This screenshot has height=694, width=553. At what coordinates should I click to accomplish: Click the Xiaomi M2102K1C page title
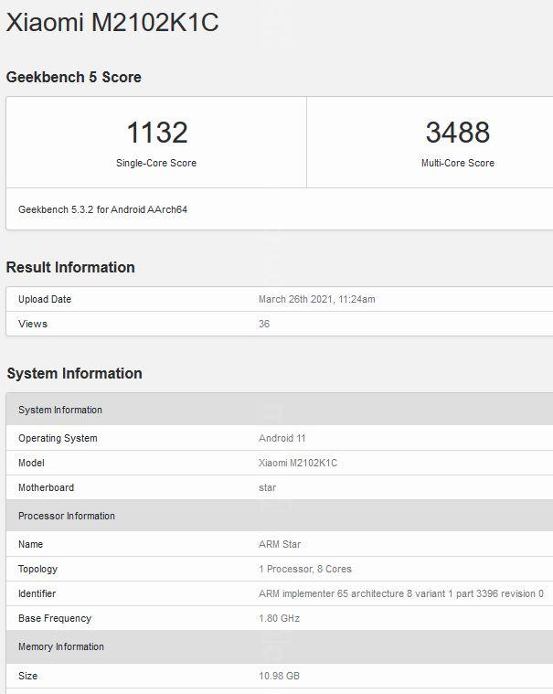pyautogui.click(x=112, y=23)
